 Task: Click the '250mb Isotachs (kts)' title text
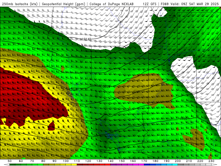click(20, 4)
